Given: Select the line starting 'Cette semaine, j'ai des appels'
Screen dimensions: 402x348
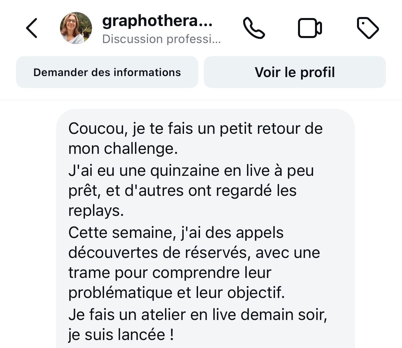Looking at the screenshot, I should 176,233.
